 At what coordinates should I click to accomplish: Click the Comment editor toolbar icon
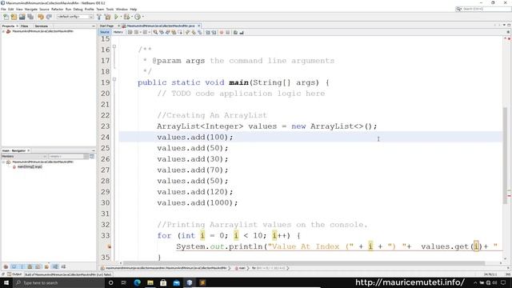click(235, 32)
